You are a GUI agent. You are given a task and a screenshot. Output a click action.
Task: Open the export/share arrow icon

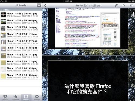click(x=131, y=5)
